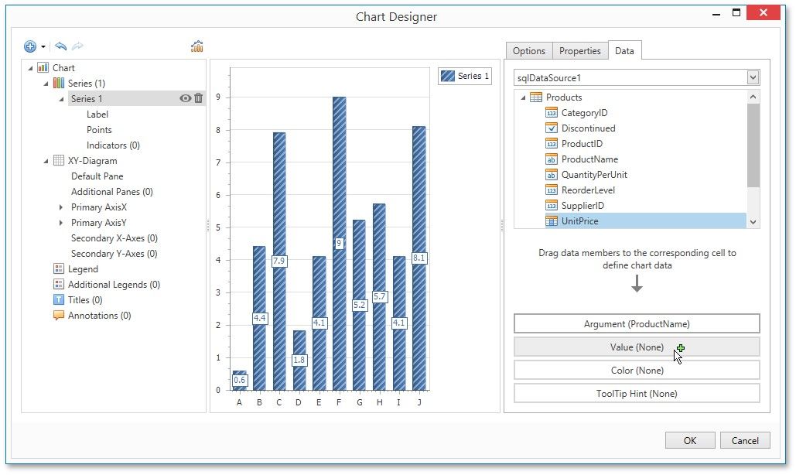
Task: Delete Series 1 with trash icon
Action: 199,98
